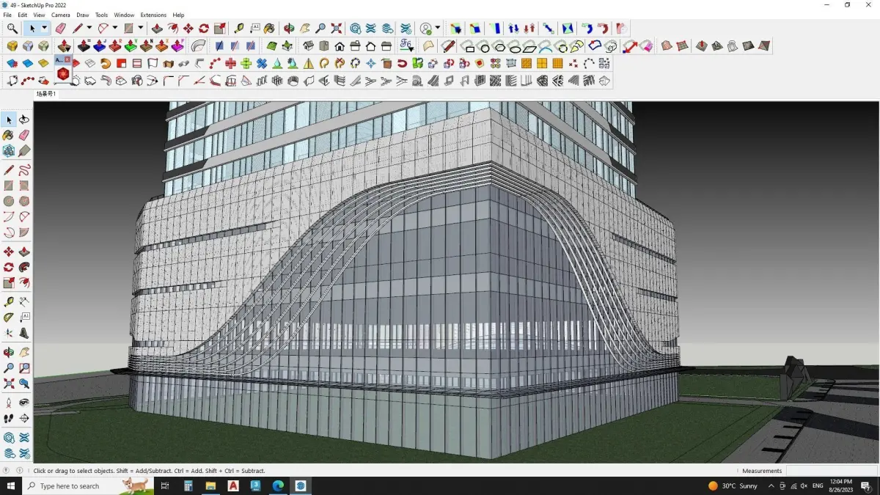Open the 3D Warehouse icon in top toolbar
The image size is (880, 495).
[356, 29]
